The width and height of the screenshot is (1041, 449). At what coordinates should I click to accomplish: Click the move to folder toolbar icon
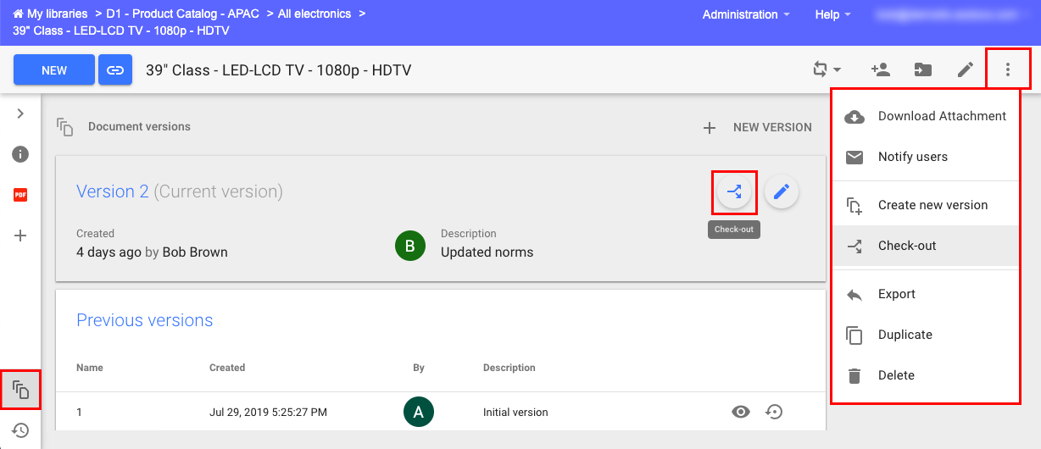(922, 69)
